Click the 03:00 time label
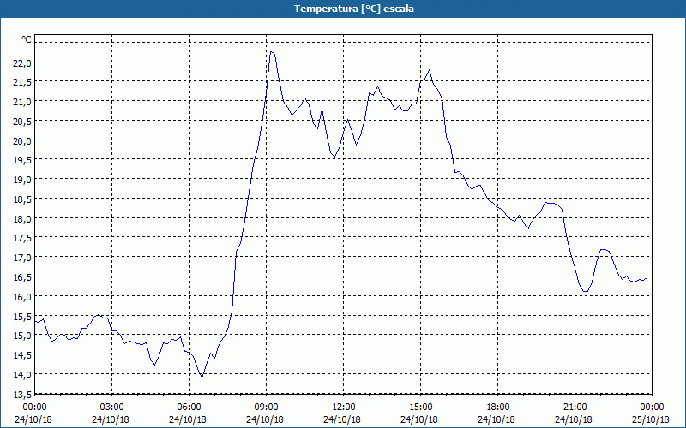The height and width of the screenshot is (428, 686). point(111,407)
